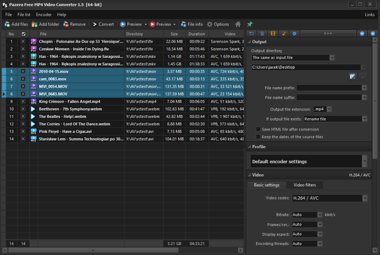This screenshot has height=255, width=380.
Task: Click the >>> panel expand button
Action: [x=328, y=34]
